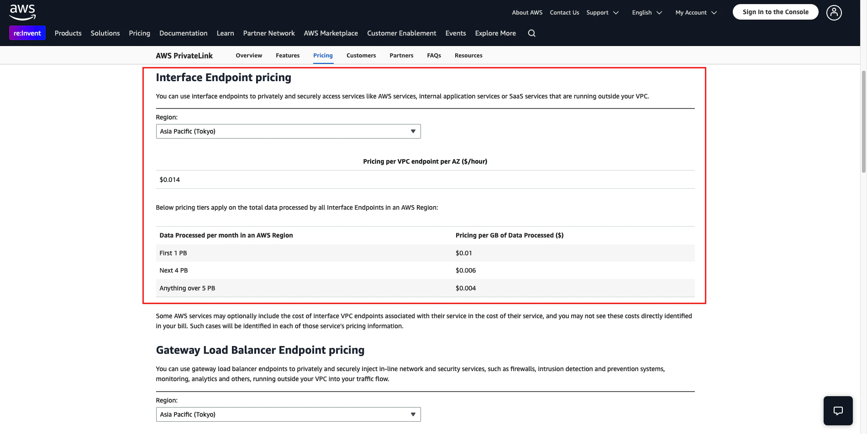This screenshot has width=867, height=434.
Task: Click the $0.006 price cell
Action: click(x=466, y=270)
